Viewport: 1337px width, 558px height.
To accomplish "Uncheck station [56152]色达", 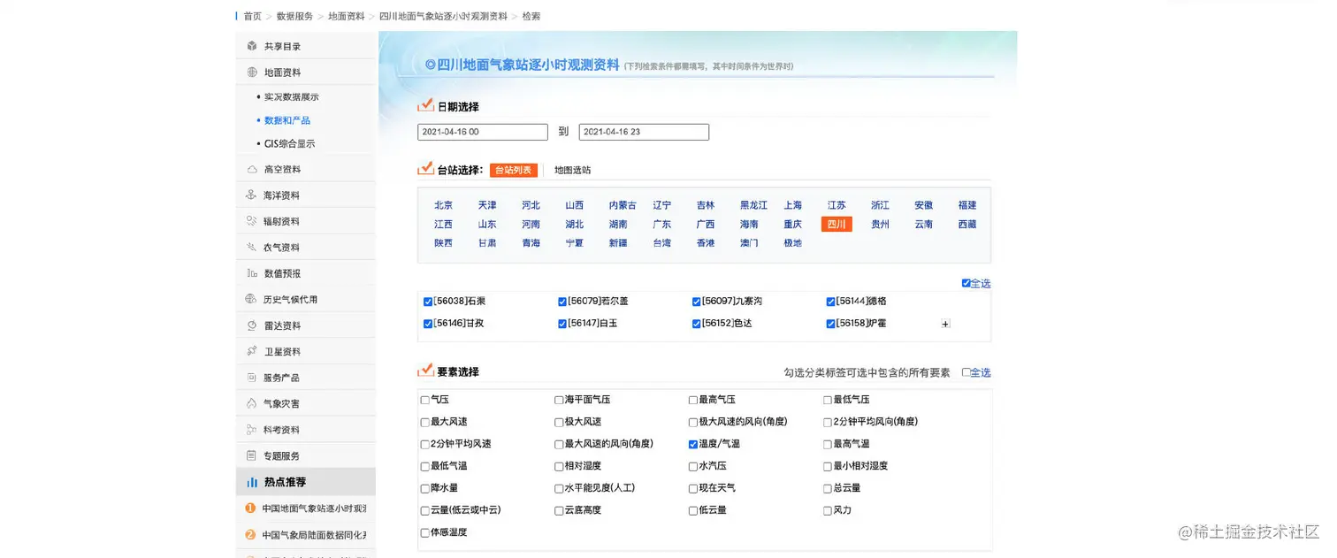I will [697, 324].
